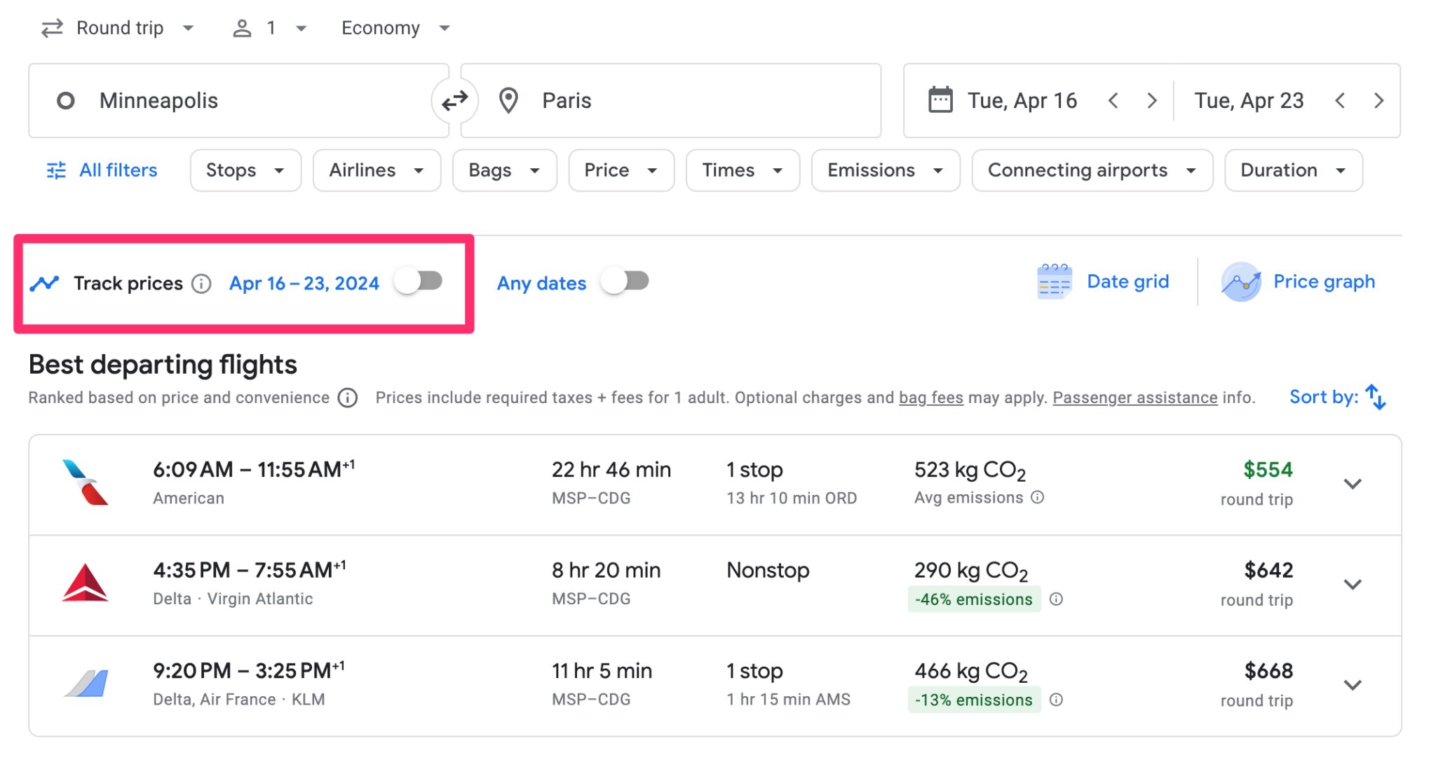The height and width of the screenshot is (774, 1436).
Task: Click the destination location pin icon
Action: point(508,100)
